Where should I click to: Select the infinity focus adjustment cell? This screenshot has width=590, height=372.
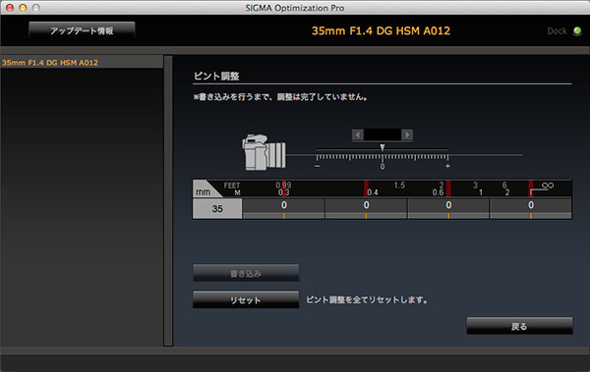tap(531, 208)
